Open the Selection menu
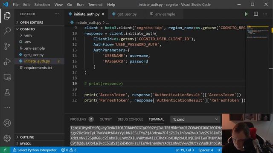This screenshot has height=153, width=273. point(42,5)
